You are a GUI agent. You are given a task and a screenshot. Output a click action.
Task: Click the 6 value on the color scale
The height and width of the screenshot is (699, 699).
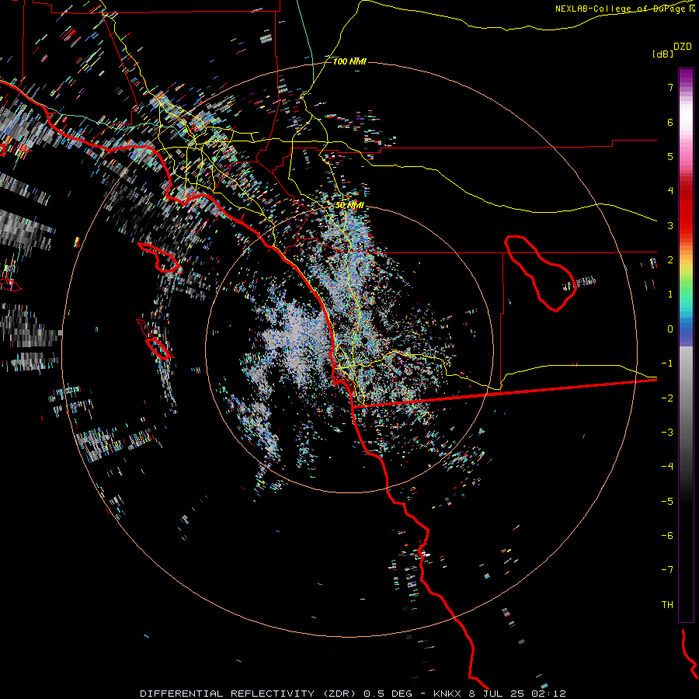(670, 123)
